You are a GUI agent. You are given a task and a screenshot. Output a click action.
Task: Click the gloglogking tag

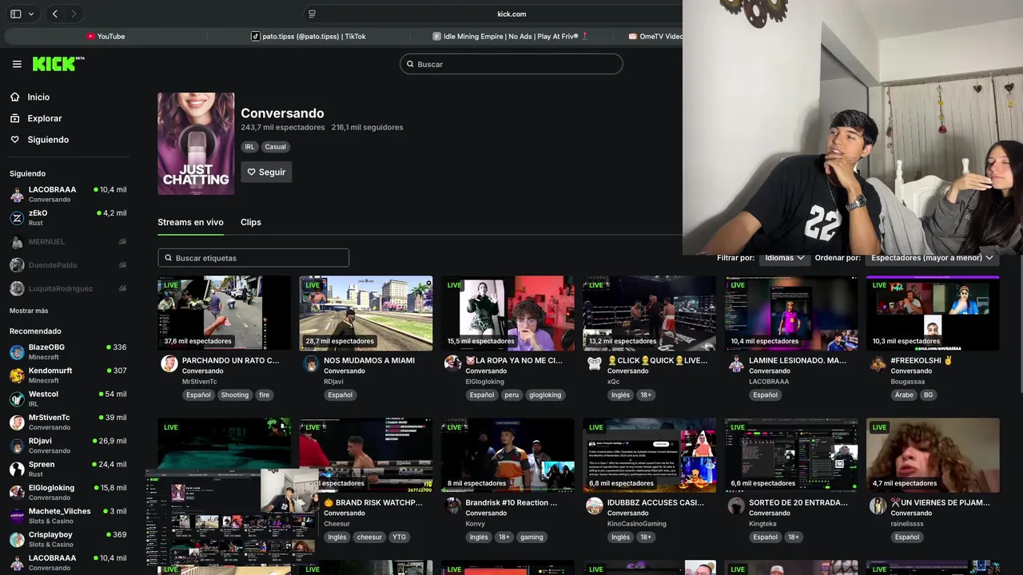tap(545, 395)
